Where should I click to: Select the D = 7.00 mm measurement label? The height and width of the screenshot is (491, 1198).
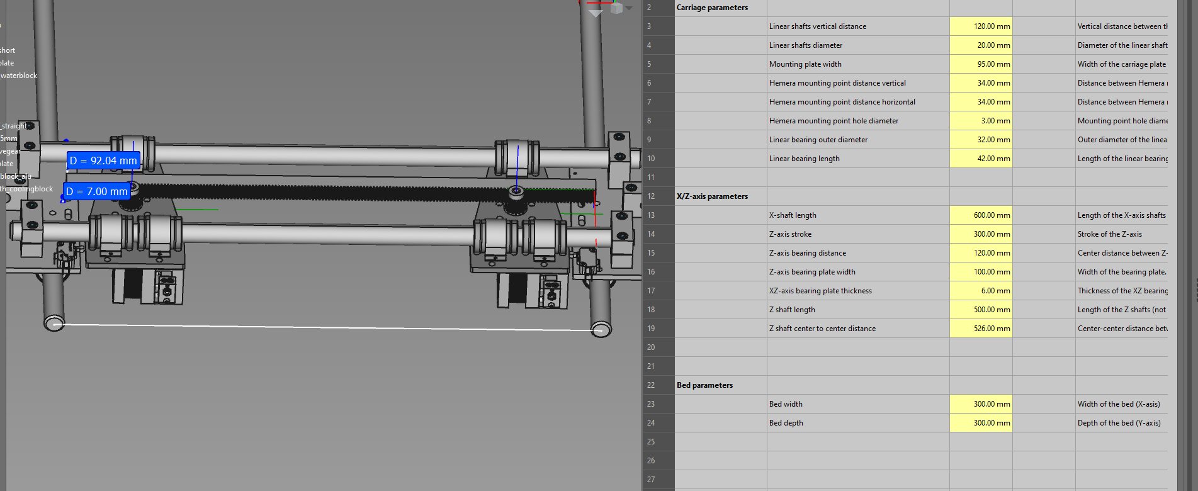click(97, 191)
